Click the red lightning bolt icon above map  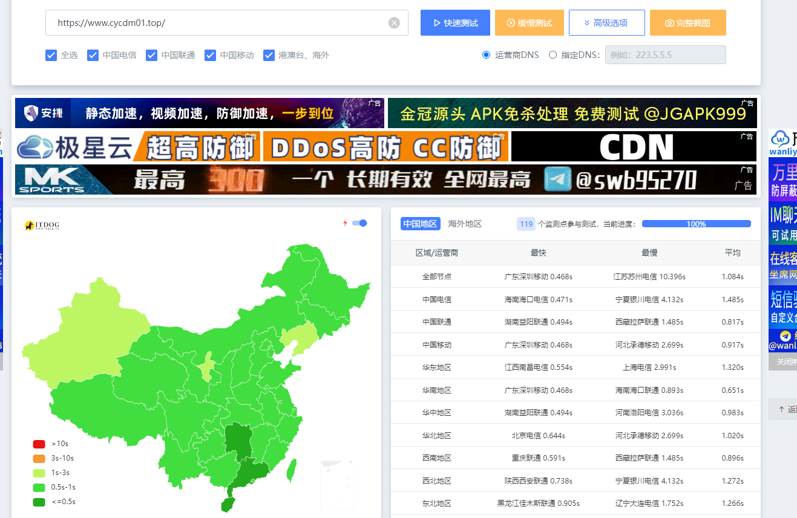tap(346, 223)
